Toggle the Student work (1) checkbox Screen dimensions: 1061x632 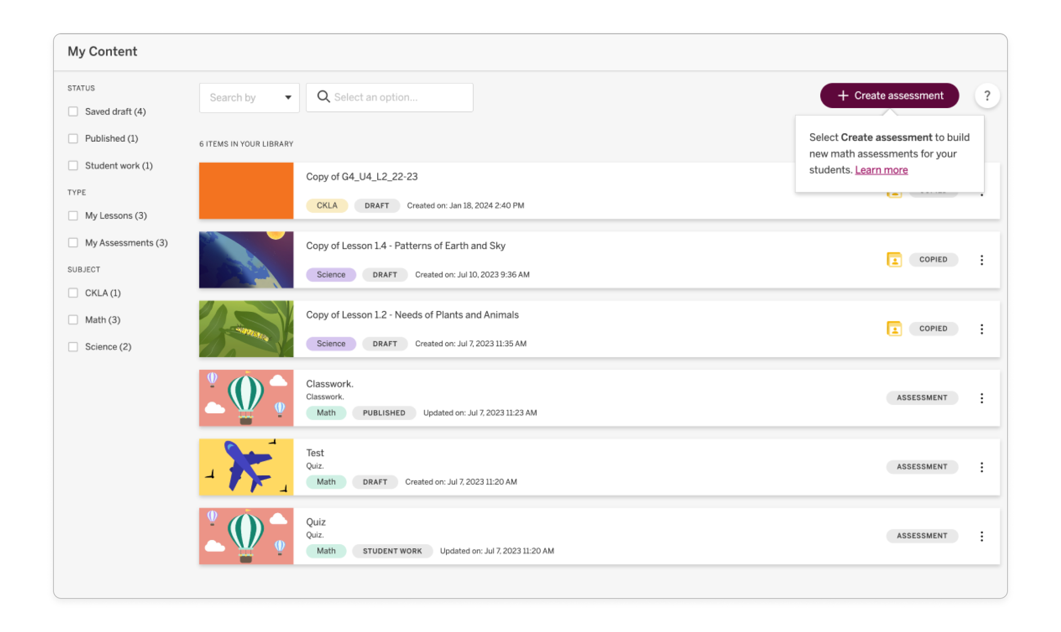point(73,166)
